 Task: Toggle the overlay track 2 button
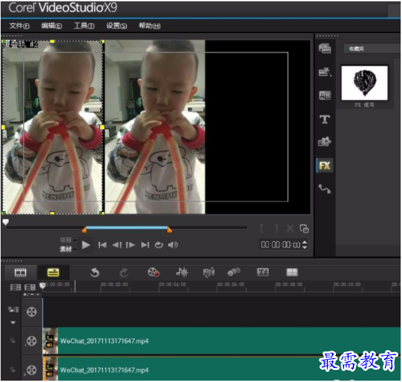31,370
